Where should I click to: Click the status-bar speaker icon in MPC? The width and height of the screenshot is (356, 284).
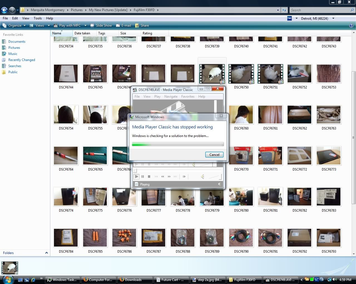coord(220,184)
